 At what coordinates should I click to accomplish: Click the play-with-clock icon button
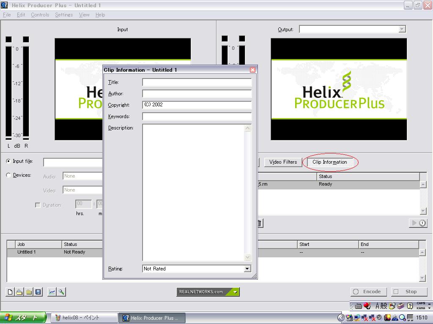[418, 223]
